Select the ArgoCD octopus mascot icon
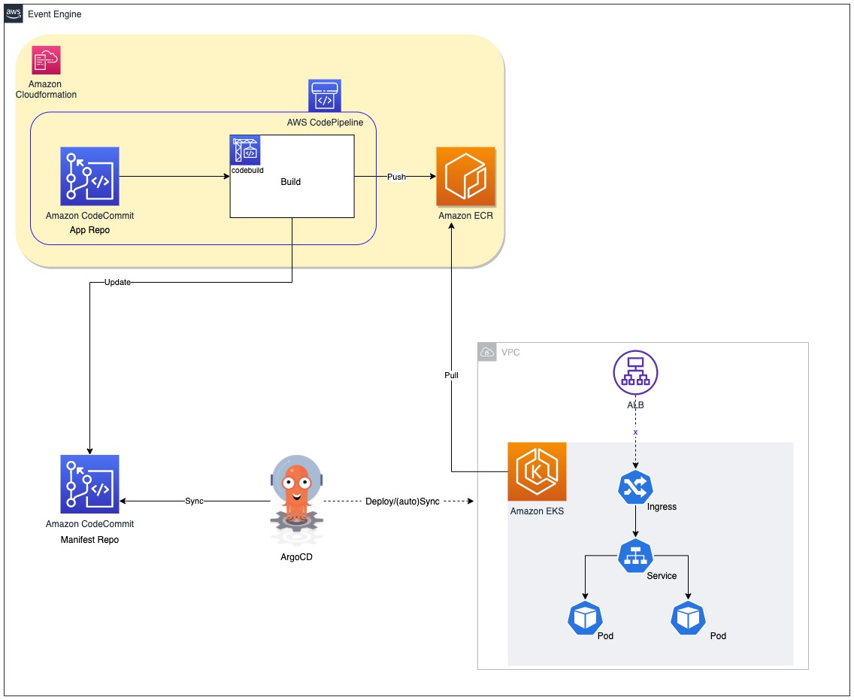The image size is (854, 700). coord(298,492)
